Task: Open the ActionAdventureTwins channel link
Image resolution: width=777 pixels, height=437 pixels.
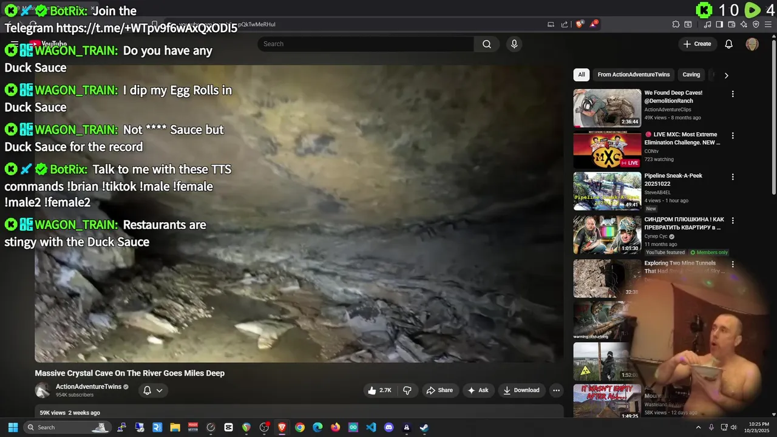Action: point(89,387)
